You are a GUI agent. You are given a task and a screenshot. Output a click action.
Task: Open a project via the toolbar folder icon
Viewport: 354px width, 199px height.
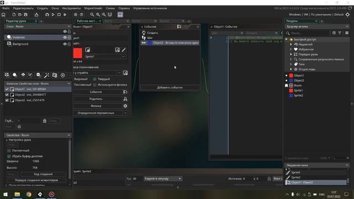point(20,15)
